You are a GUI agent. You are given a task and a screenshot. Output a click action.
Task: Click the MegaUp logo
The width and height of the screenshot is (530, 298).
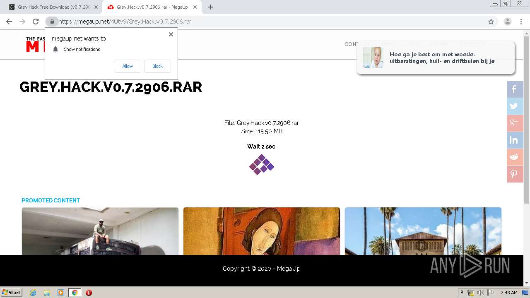pos(36,45)
